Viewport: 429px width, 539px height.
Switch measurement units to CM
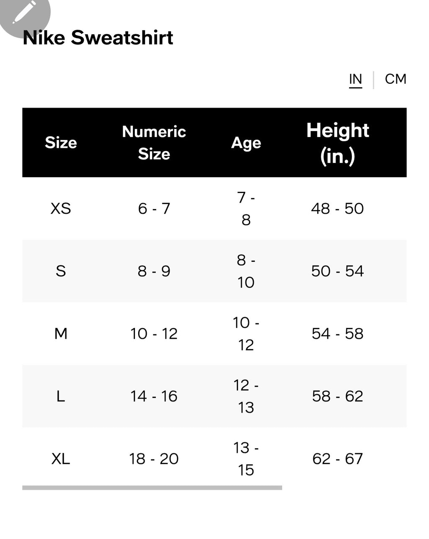395,79
